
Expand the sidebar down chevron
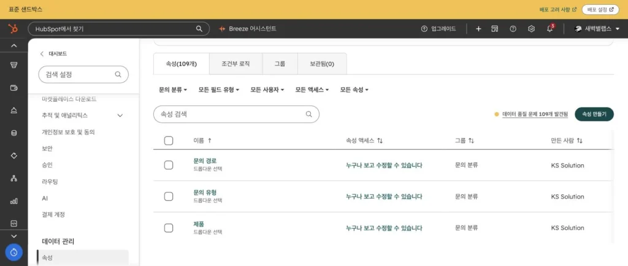coord(13,237)
